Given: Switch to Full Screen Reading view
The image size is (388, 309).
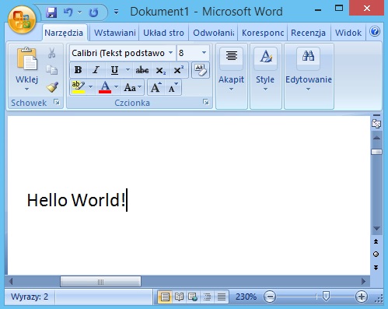Looking at the screenshot, I should click(x=179, y=297).
